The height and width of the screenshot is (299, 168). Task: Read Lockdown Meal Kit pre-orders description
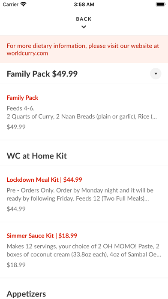coord(80,195)
